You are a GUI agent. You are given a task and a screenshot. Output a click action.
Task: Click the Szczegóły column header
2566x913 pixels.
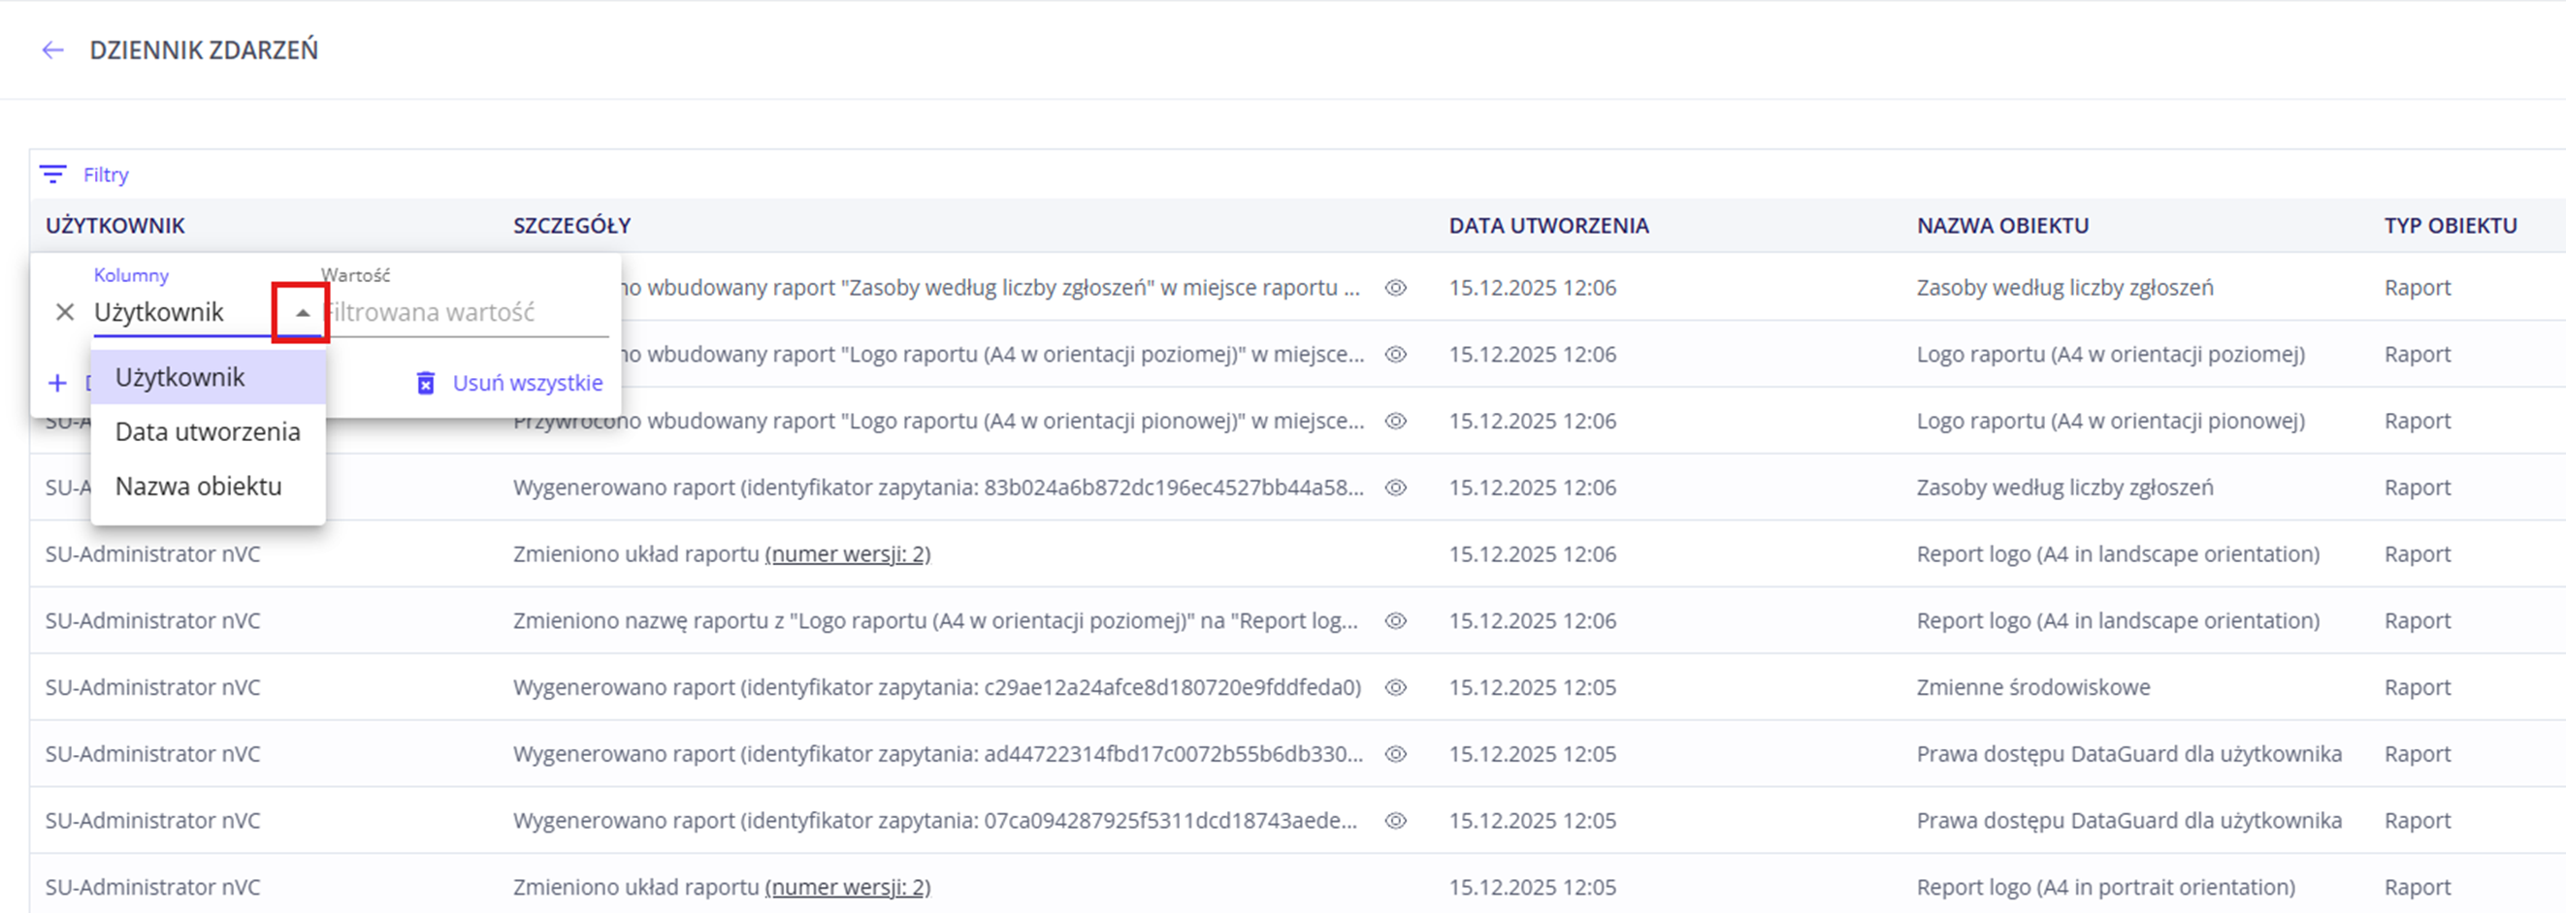(x=571, y=226)
